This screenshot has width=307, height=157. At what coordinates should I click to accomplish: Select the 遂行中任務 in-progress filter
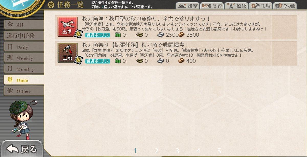[x=24, y=36]
